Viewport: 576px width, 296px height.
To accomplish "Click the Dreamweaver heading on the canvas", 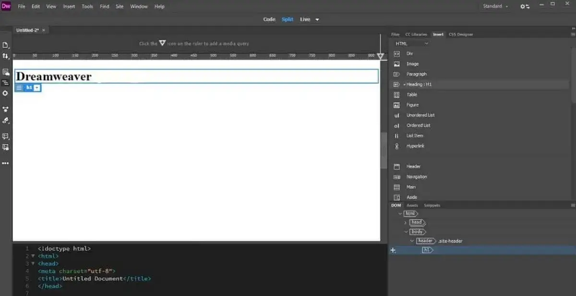I will (54, 76).
